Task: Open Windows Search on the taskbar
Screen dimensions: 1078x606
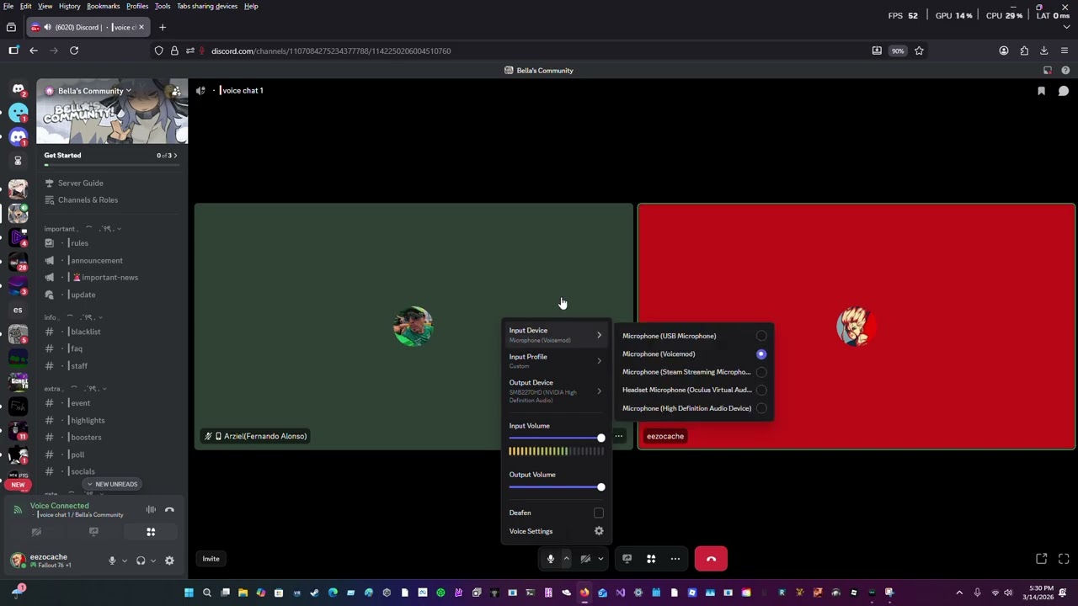Action: (207, 593)
